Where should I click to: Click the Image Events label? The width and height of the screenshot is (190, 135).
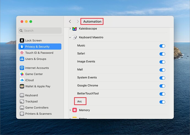point(86,61)
